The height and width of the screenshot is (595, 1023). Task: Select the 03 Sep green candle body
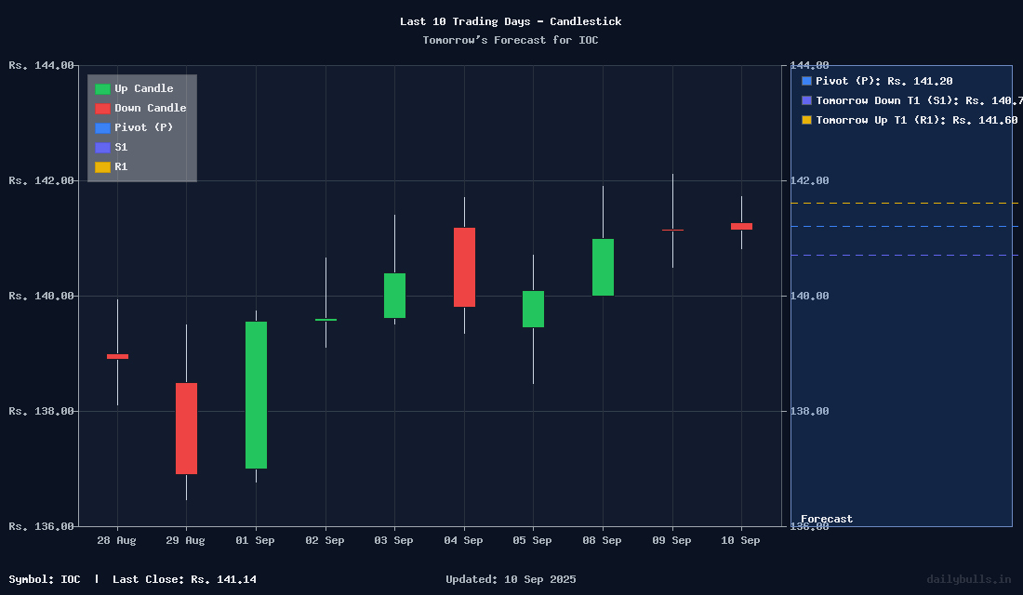(394, 296)
